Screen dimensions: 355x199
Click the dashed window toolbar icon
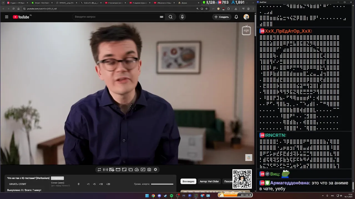tap(130, 170)
